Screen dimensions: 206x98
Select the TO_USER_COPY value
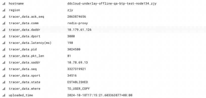[79, 89]
